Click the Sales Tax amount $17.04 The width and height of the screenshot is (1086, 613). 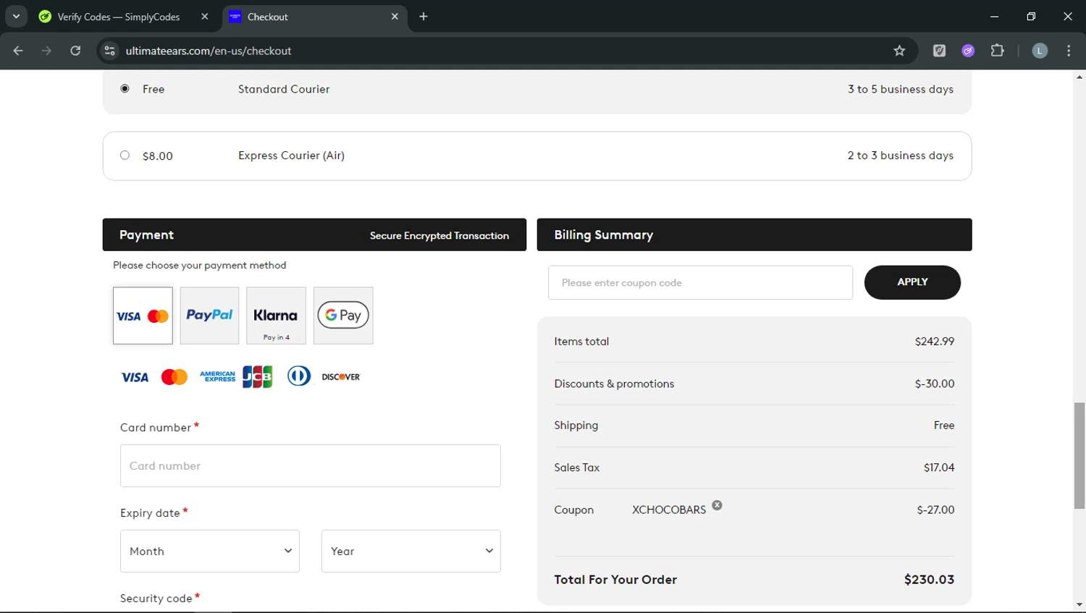click(939, 468)
